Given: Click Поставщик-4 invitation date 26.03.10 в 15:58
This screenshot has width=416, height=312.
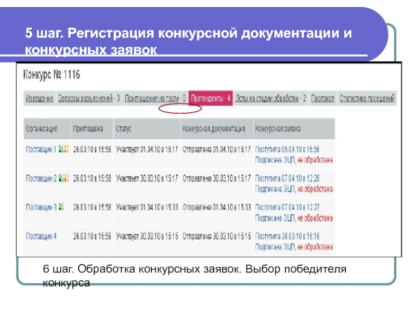Looking at the screenshot, I should point(92,236).
